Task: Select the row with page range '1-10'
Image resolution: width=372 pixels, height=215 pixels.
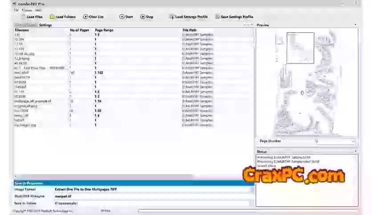Action: (x=134, y=101)
